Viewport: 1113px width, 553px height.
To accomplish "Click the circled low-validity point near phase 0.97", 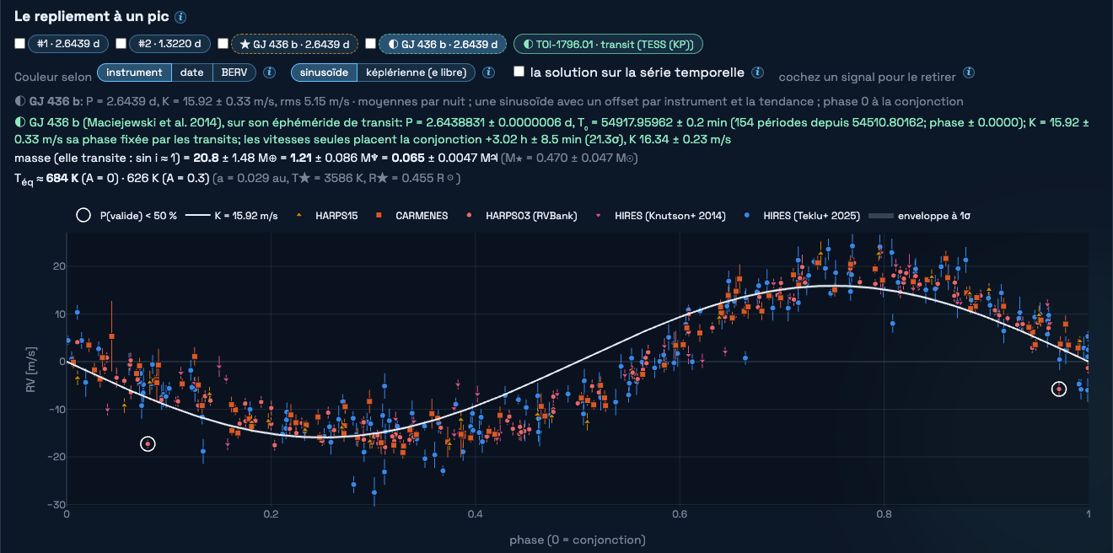I will [x=1059, y=389].
